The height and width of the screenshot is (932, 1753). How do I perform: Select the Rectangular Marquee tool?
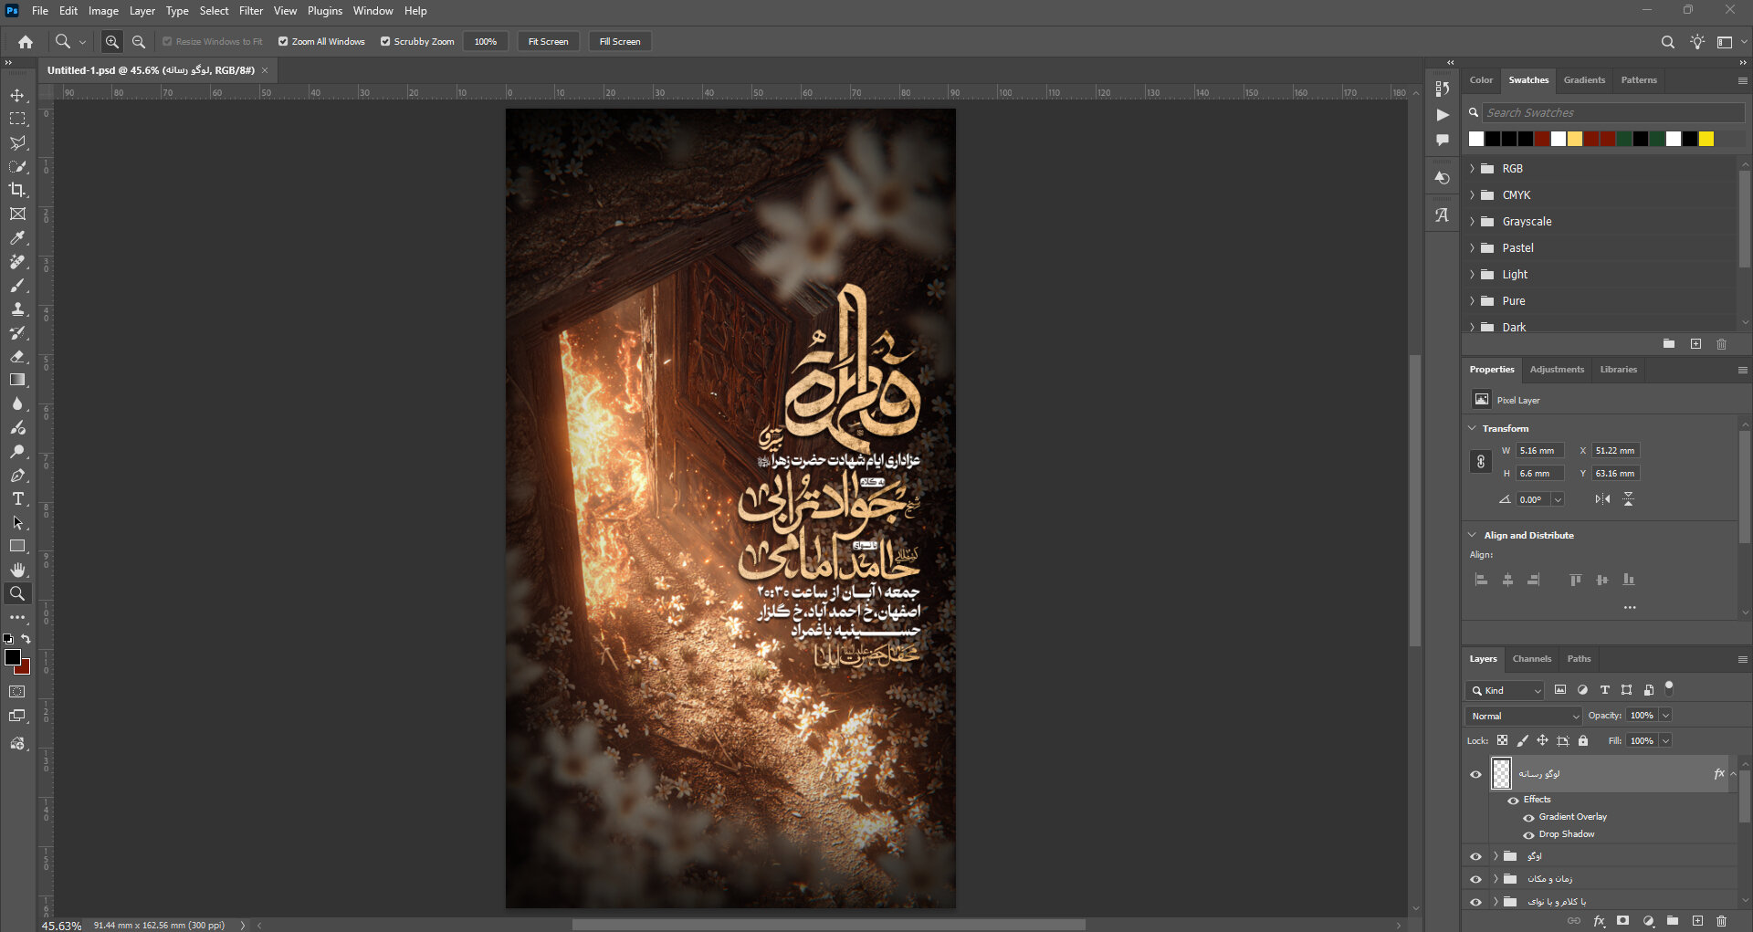tap(17, 119)
